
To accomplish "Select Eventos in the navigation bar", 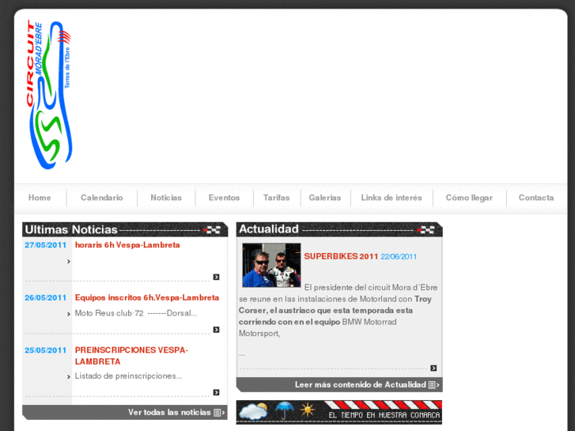I will tap(224, 198).
